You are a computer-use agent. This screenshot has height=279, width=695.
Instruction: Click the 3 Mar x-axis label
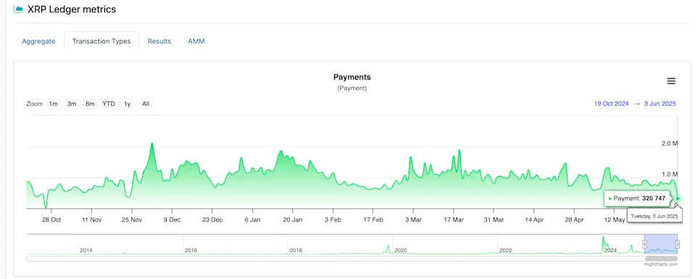(413, 220)
